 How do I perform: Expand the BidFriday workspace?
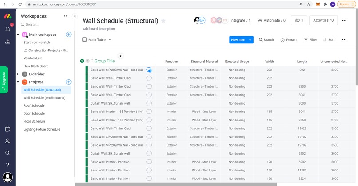(x=18, y=74)
